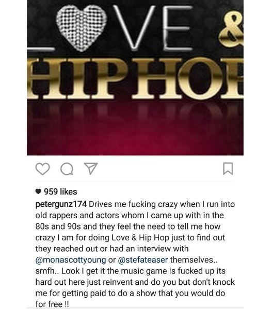
Task: Click 'Love & Hip Hop' in the caption text
Action: coord(140,238)
